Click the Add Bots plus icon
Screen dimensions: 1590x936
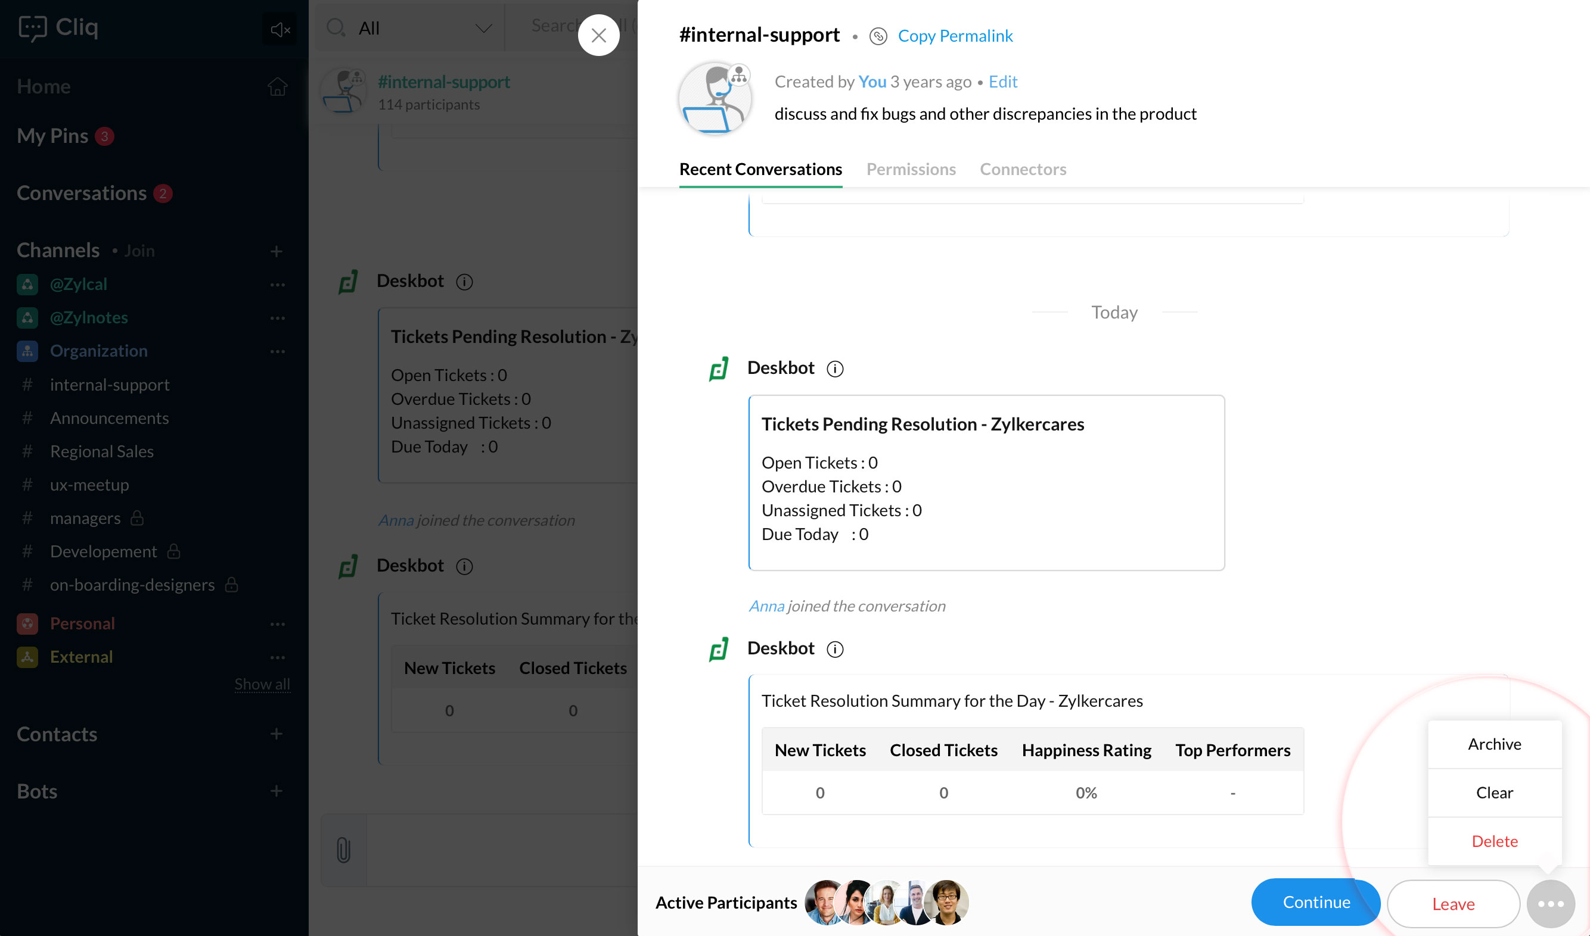coord(275,791)
